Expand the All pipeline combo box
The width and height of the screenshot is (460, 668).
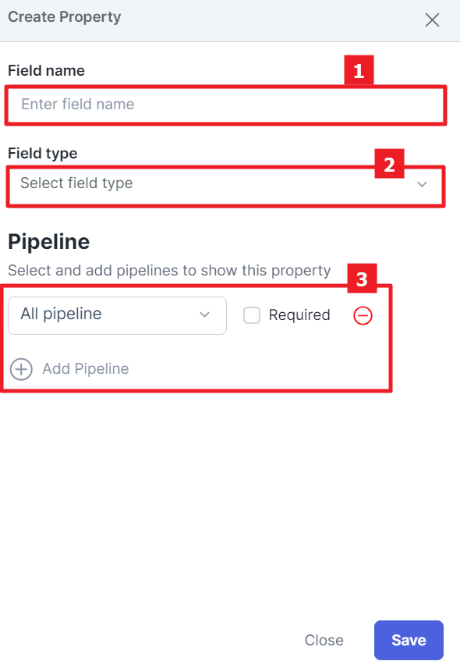coord(118,316)
